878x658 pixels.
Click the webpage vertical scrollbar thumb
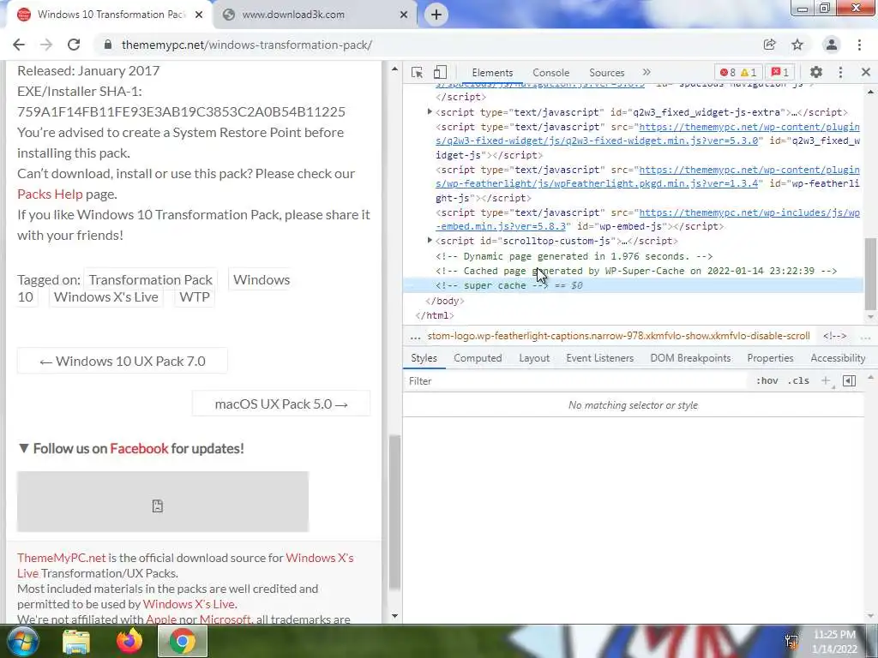point(394,512)
